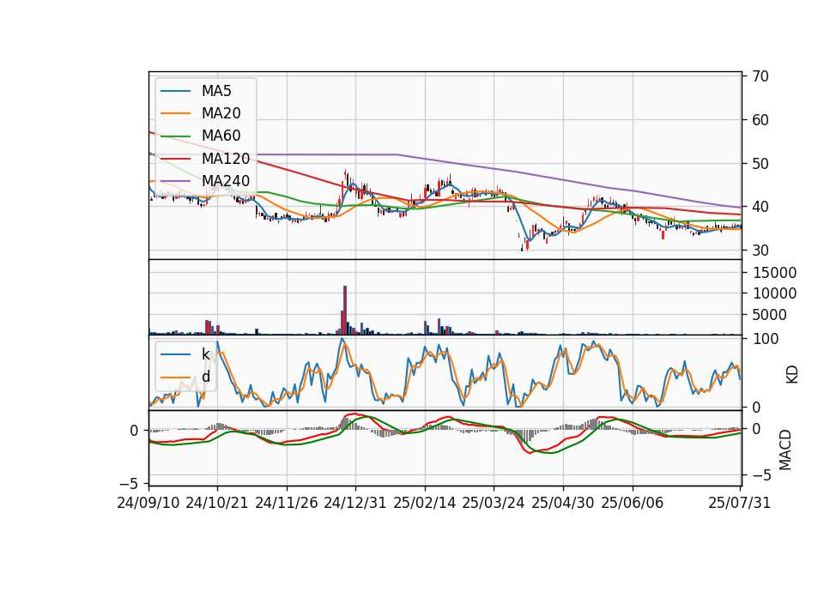Click the 'd' legend label in KD panel
Viewport: 824px width, 592px height.
(205, 377)
